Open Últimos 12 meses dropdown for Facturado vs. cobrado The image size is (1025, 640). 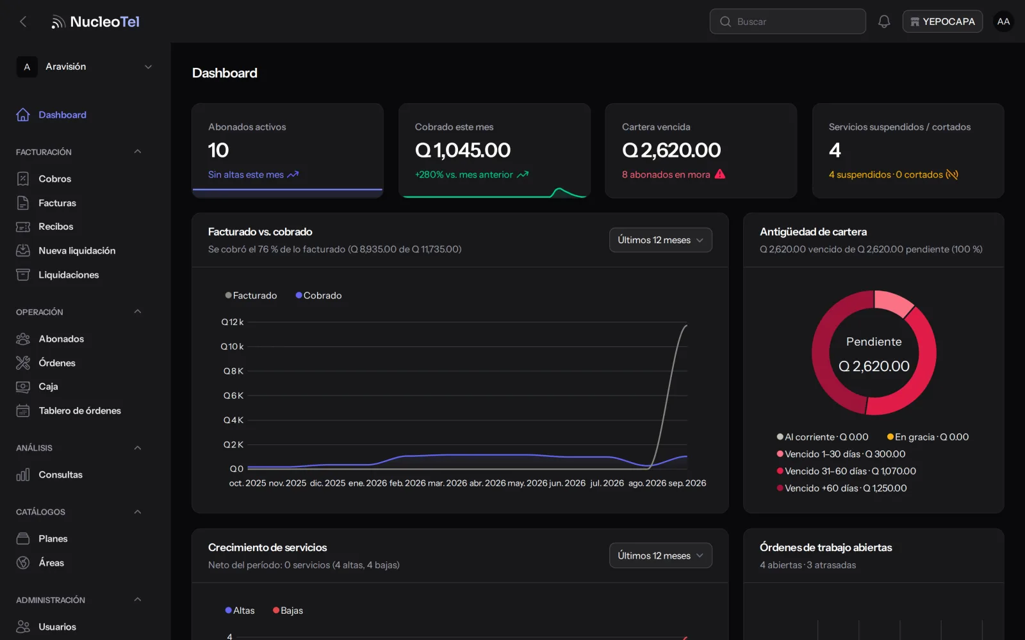(660, 240)
